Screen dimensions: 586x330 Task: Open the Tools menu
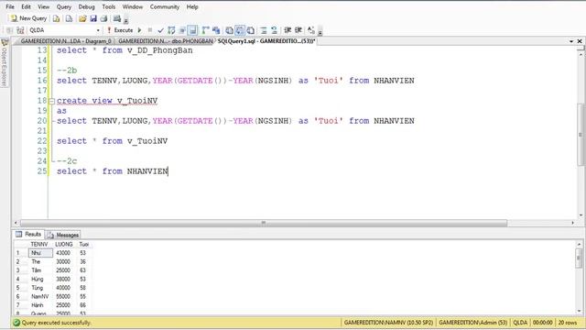pyautogui.click(x=109, y=6)
